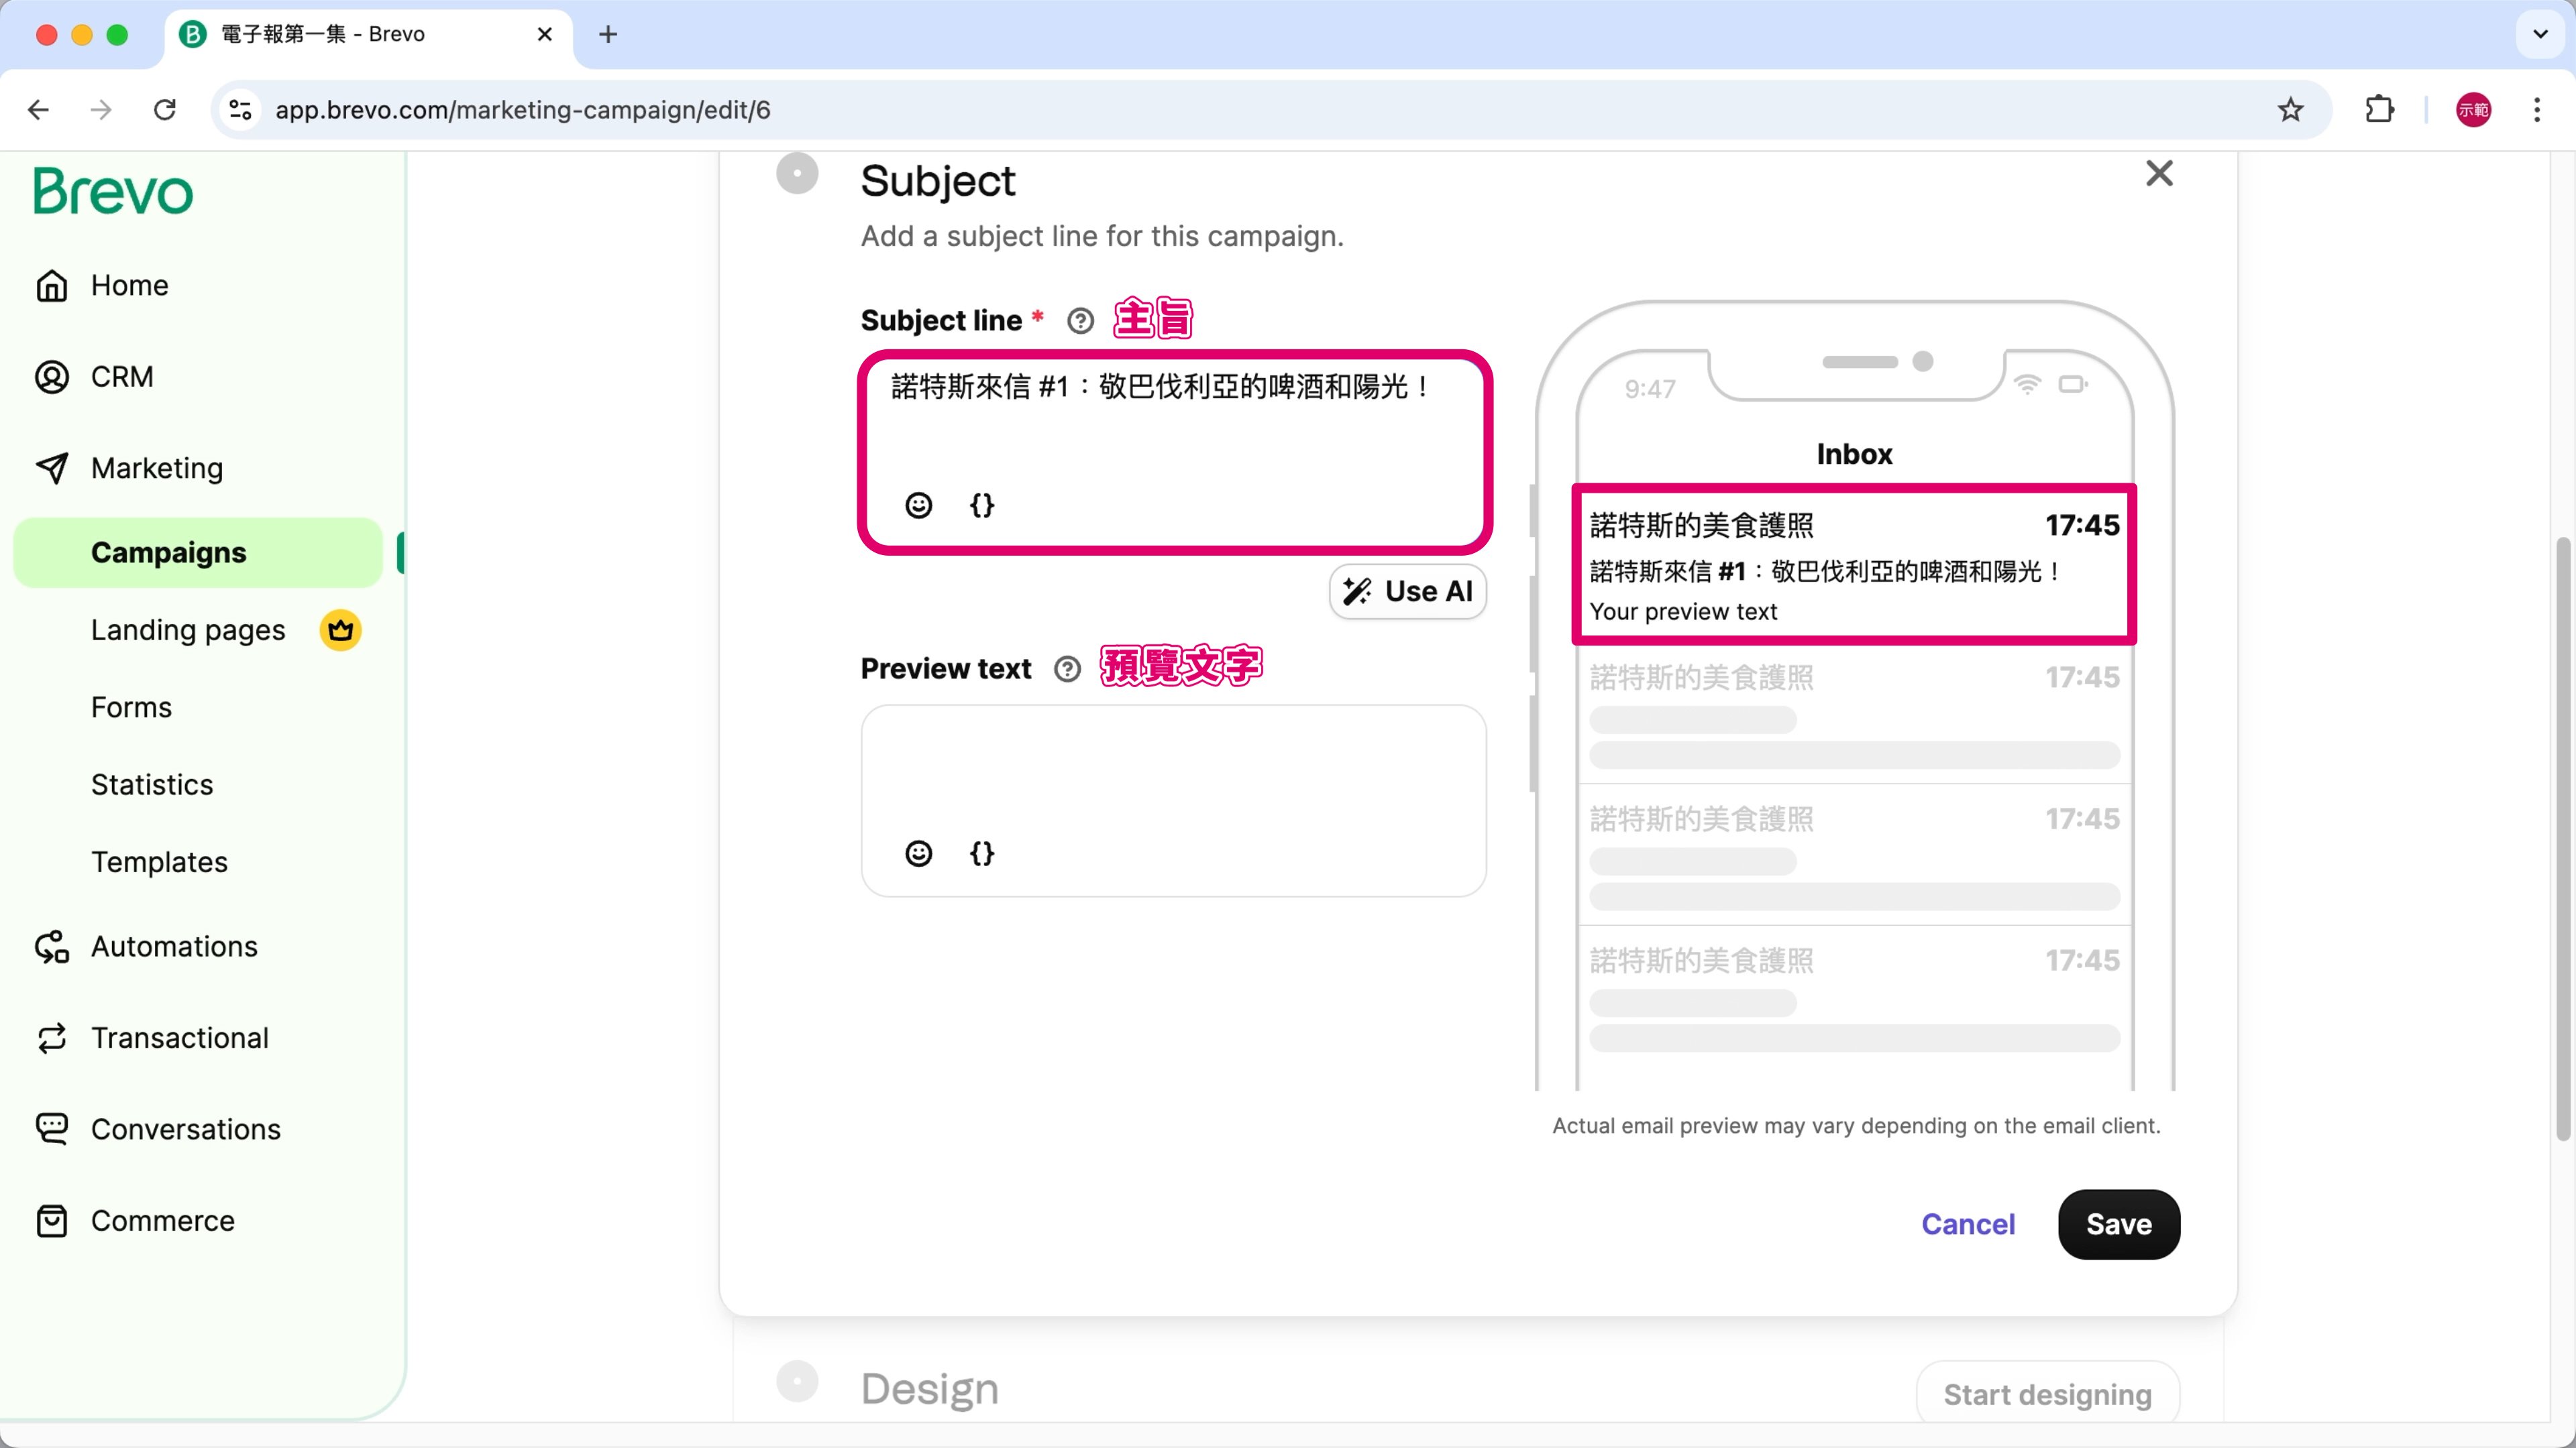The image size is (2576, 1448).
Task: Close the Subject panel with X
Action: pos(2159,174)
